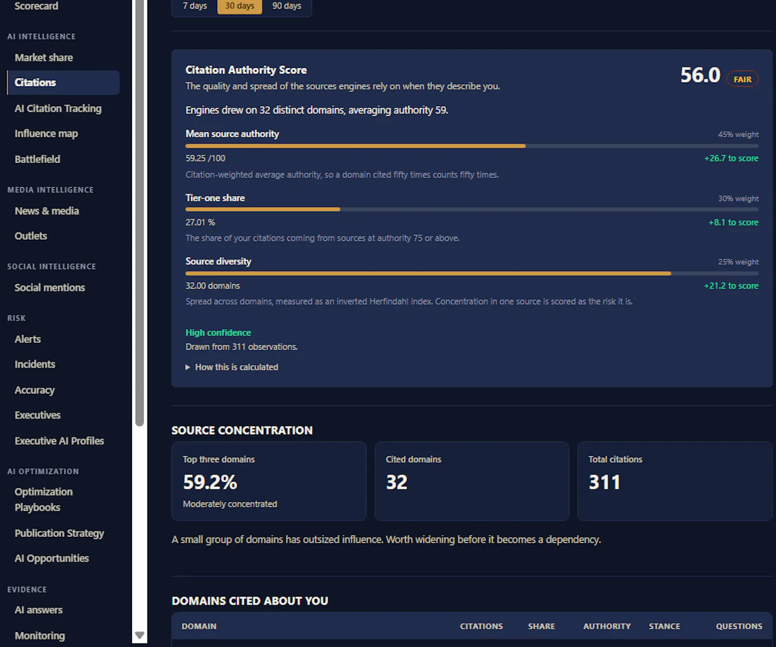Select the Top three domains card
776x647 pixels.
point(269,481)
